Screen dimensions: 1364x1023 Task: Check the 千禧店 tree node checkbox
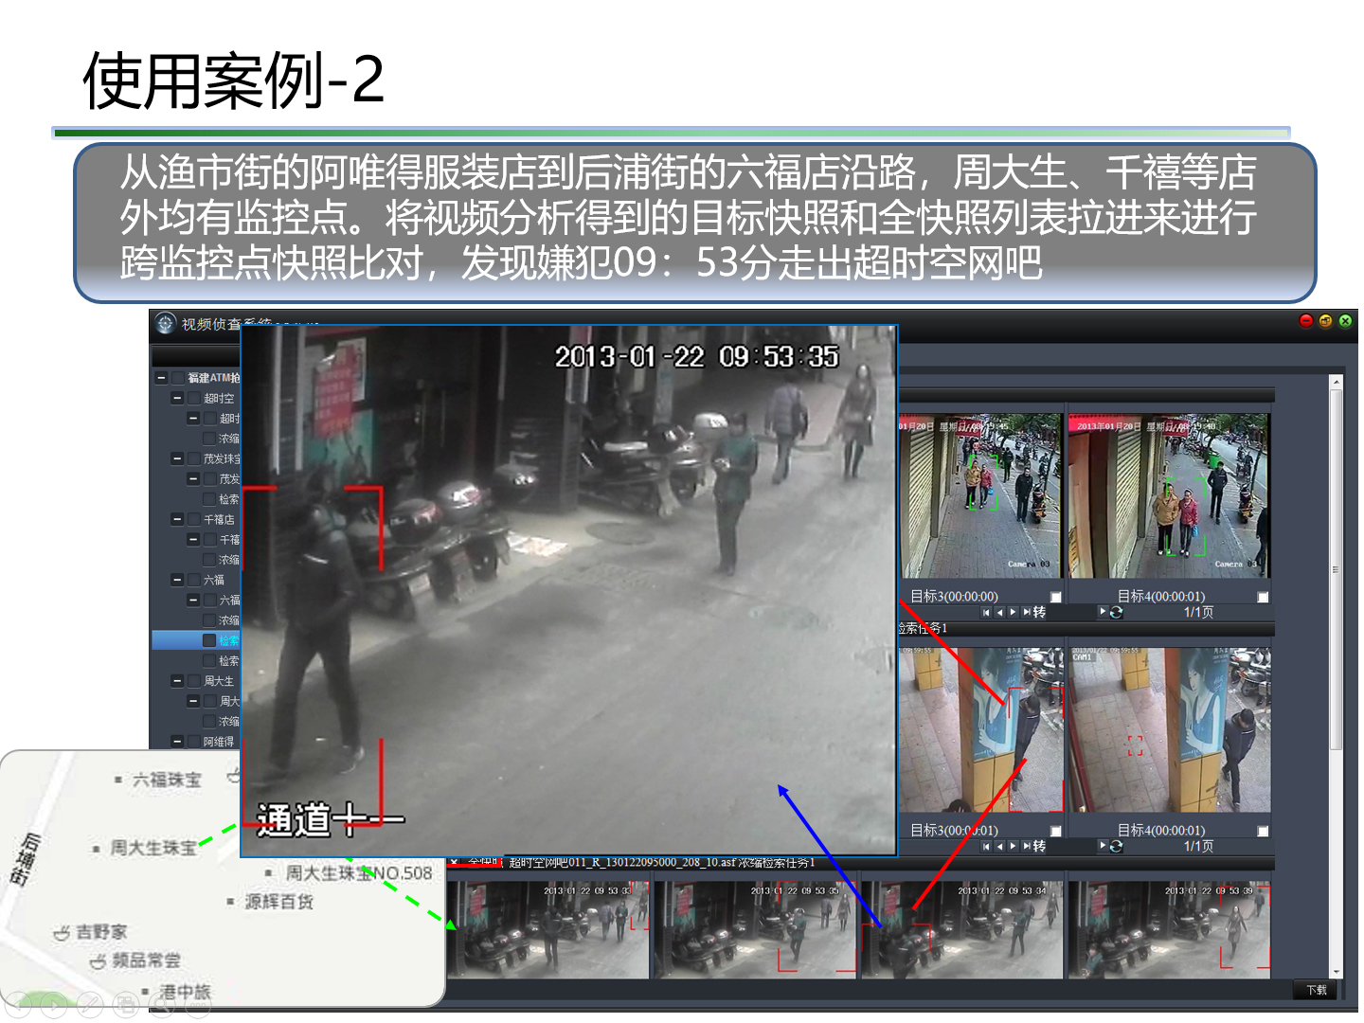point(193,519)
